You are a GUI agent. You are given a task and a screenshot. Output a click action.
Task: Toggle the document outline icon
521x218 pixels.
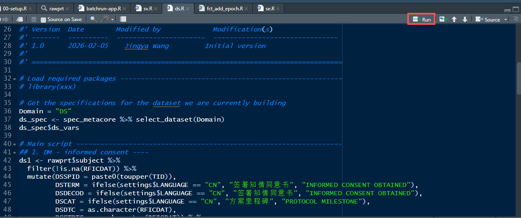tap(516, 19)
